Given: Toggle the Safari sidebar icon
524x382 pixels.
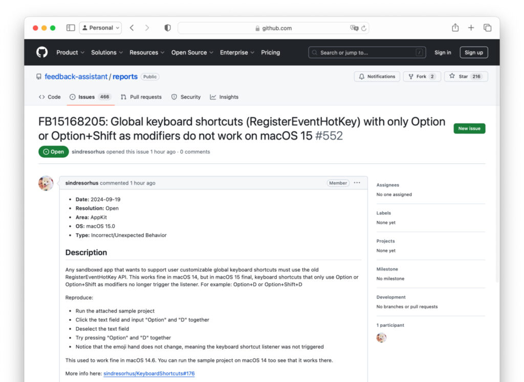Looking at the screenshot, I should tap(70, 28).
